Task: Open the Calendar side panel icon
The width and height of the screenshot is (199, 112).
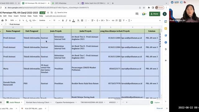Action: [x=166, y=21]
